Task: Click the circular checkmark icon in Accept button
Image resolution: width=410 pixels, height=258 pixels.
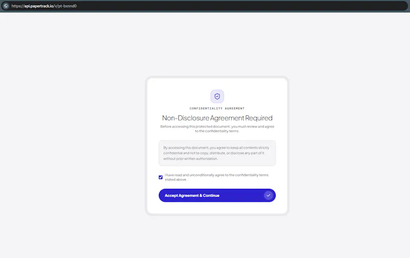Action: tap(268, 195)
